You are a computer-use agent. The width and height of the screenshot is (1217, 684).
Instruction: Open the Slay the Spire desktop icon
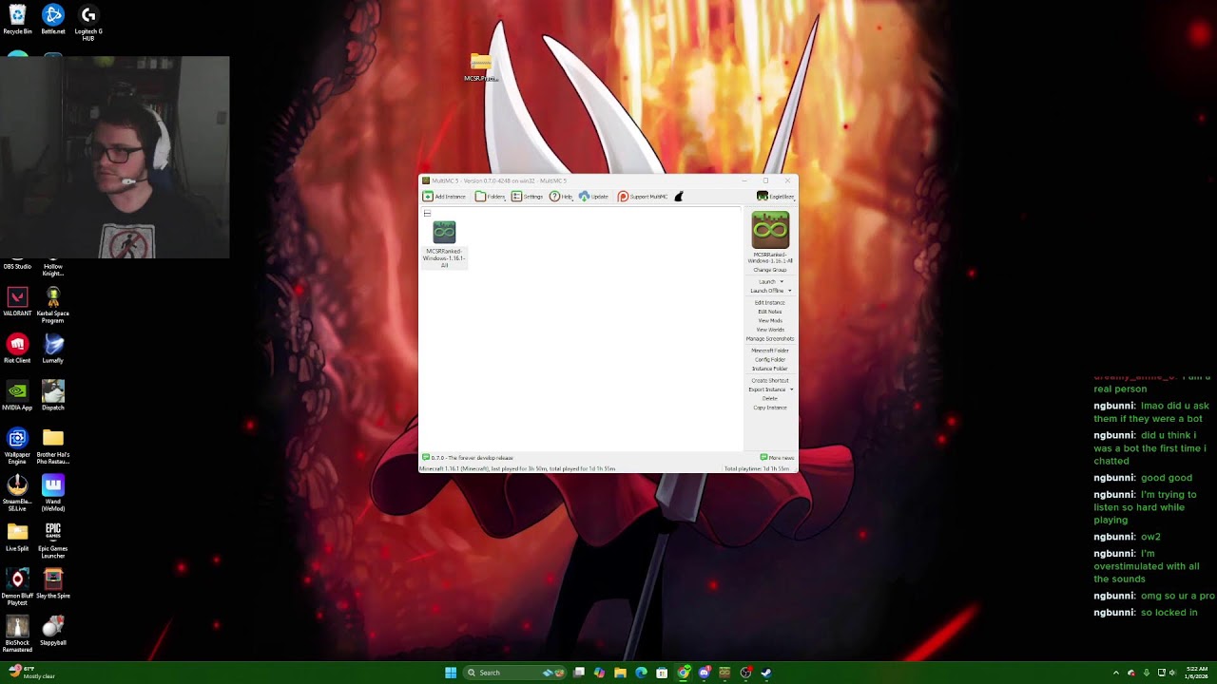point(53,583)
